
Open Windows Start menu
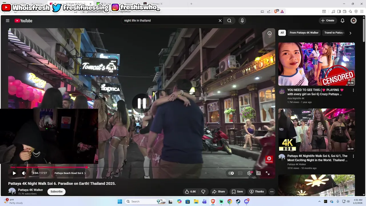click(x=120, y=201)
